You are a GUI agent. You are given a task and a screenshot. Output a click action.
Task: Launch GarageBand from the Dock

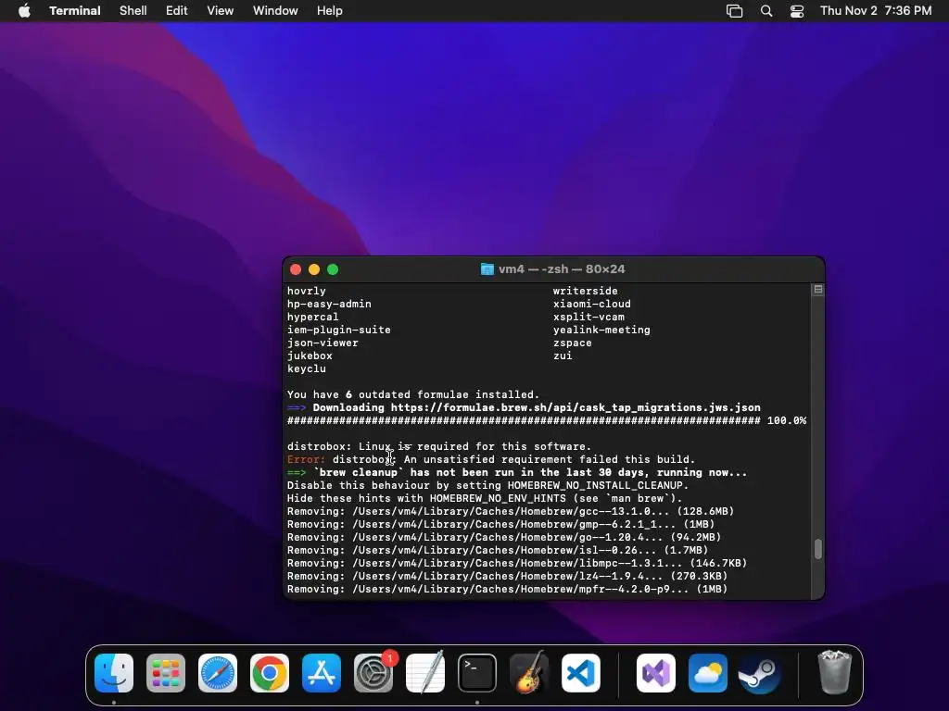(529, 673)
